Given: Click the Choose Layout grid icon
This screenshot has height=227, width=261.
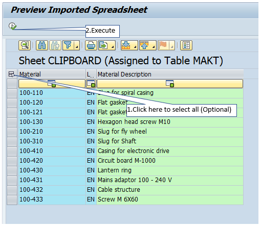Looking at the screenshot, I should point(186,45).
